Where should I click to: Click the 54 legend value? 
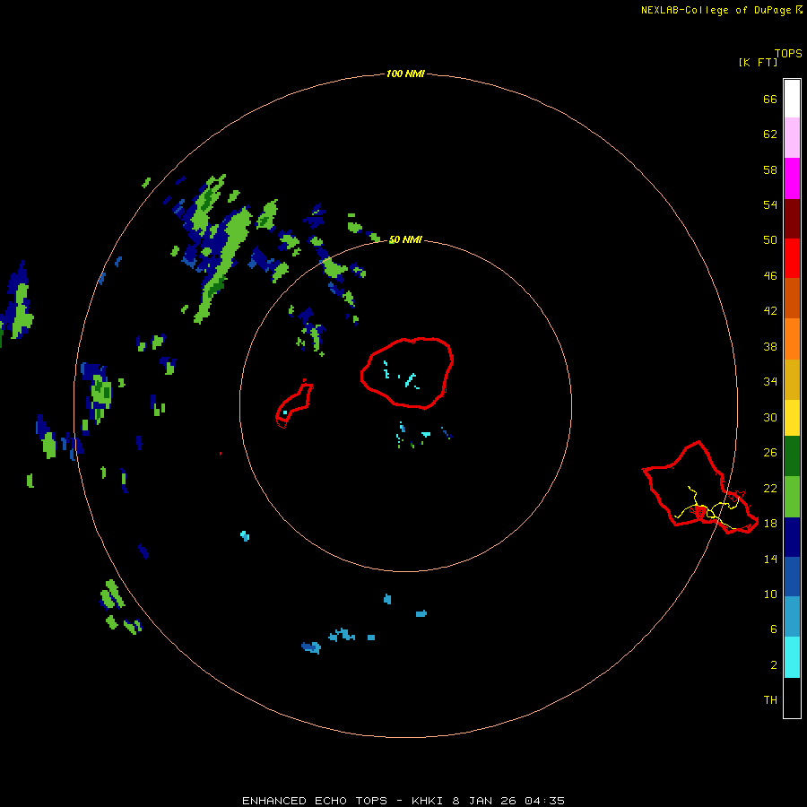click(770, 204)
